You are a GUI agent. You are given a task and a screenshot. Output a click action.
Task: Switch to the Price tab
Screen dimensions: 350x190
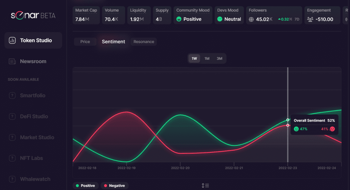pyautogui.click(x=85, y=42)
